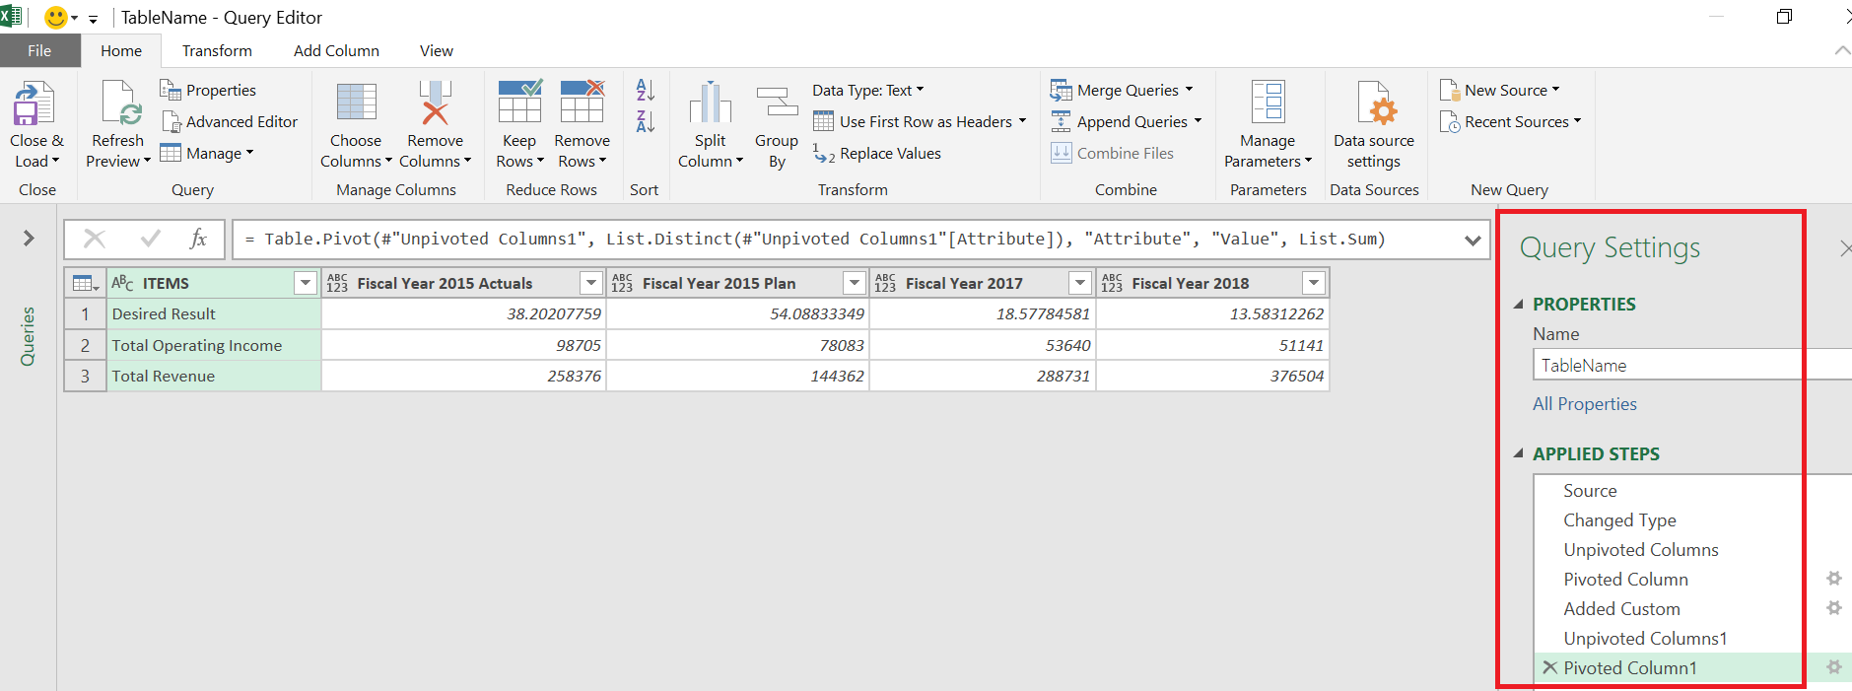Delete the Pivoted Column1 step
This screenshot has height=691, width=1852.
[1549, 667]
